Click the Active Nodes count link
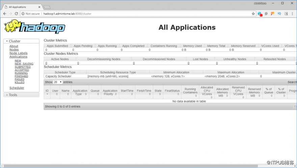This screenshot has height=168, width=297. pos(46,63)
